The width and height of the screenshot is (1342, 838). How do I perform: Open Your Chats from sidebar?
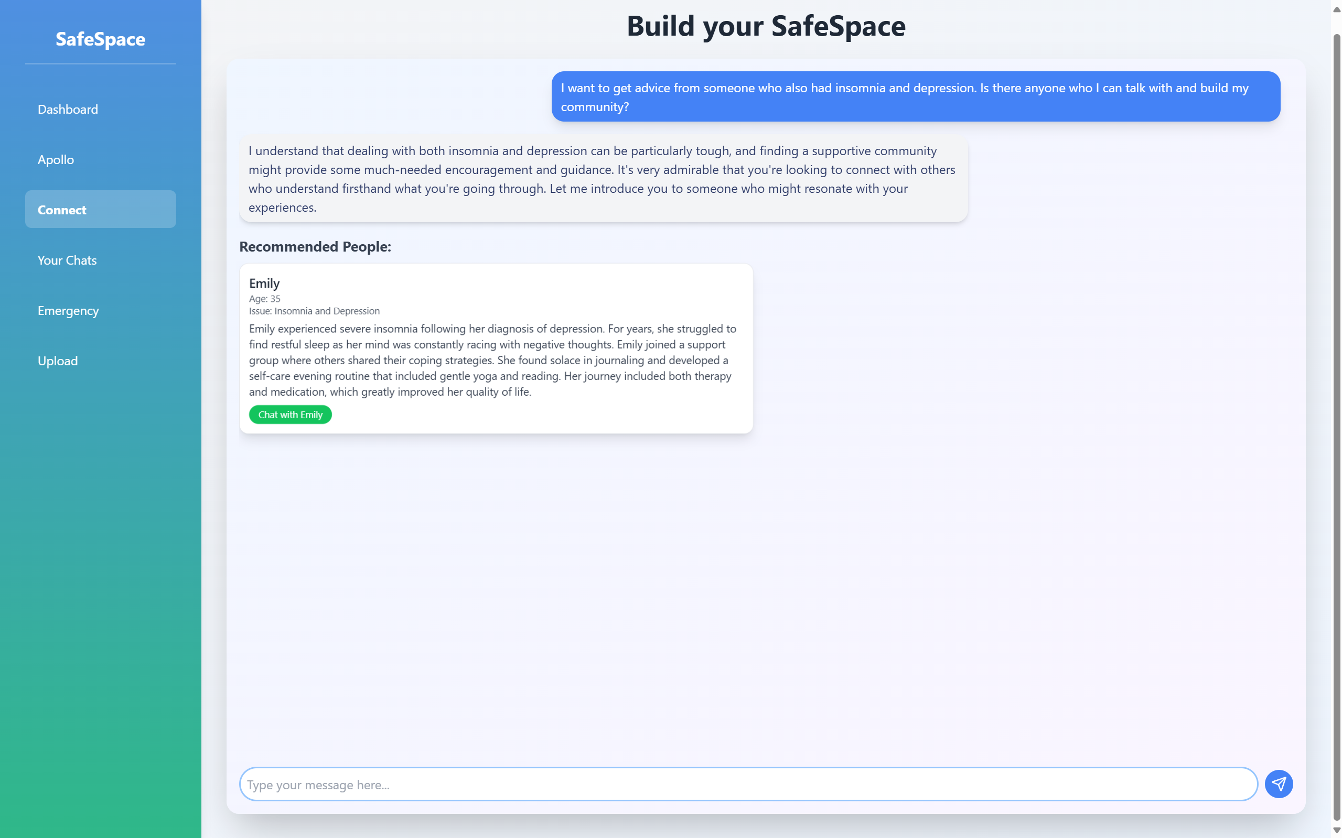[x=67, y=260]
